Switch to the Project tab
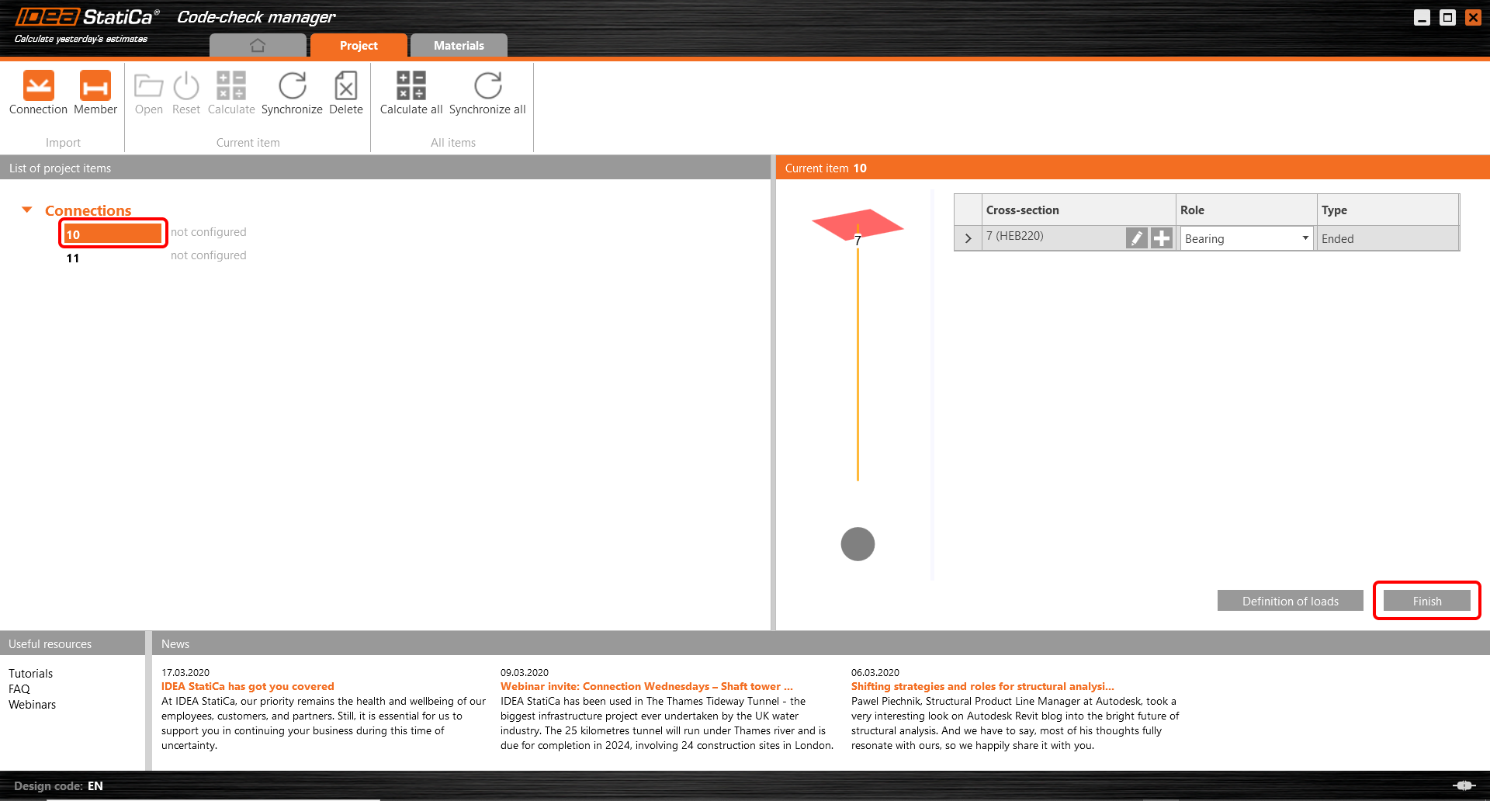The height and width of the screenshot is (801, 1490). click(x=359, y=46)
